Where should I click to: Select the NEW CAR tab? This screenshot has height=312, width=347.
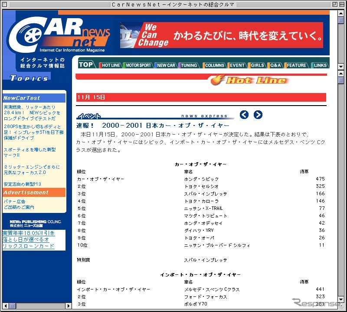tap(166, 65)
